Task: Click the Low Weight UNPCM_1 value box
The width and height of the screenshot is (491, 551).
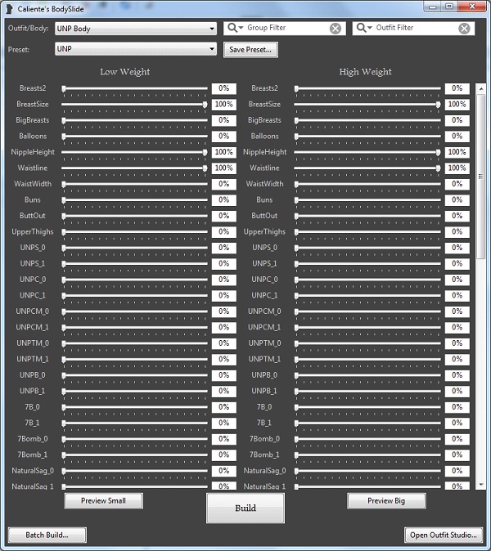Action: 224,327
